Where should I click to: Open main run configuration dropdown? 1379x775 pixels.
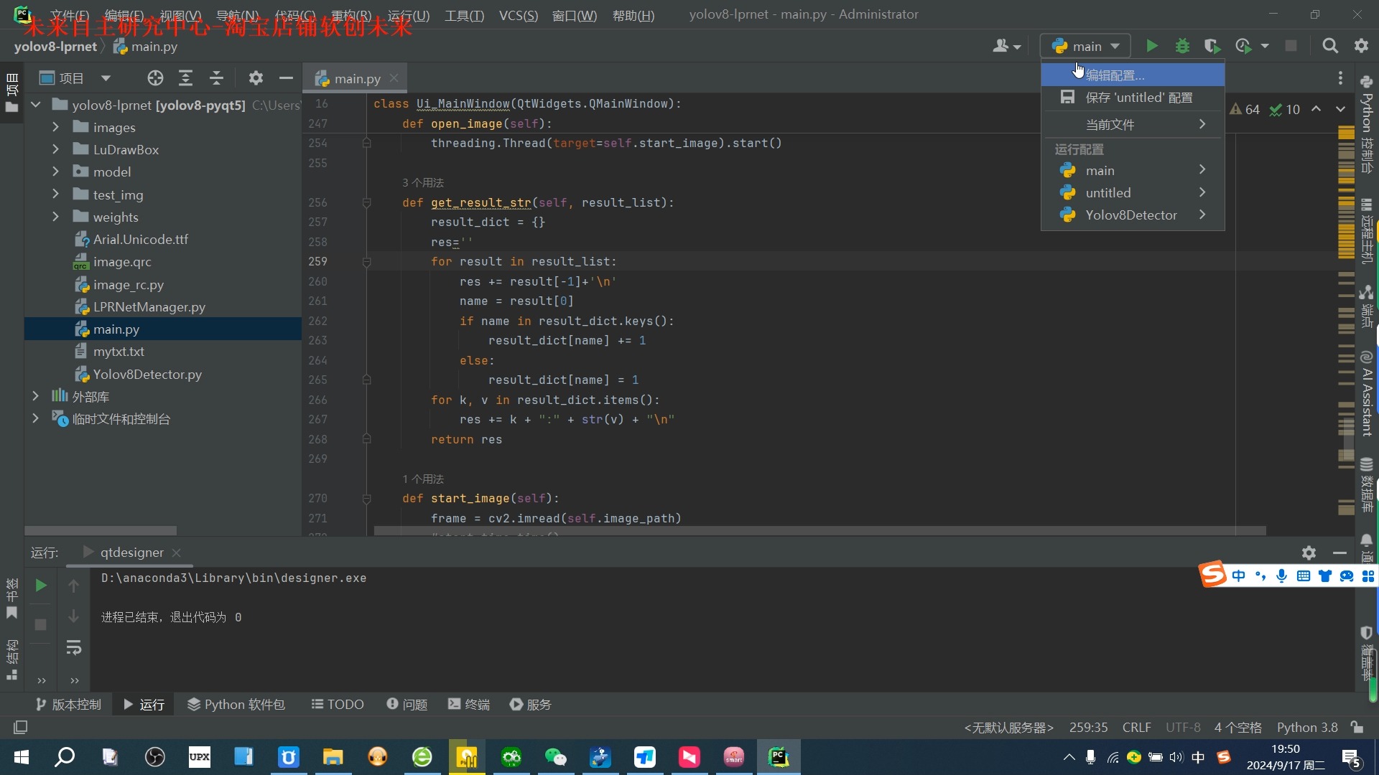[1085, 46]
